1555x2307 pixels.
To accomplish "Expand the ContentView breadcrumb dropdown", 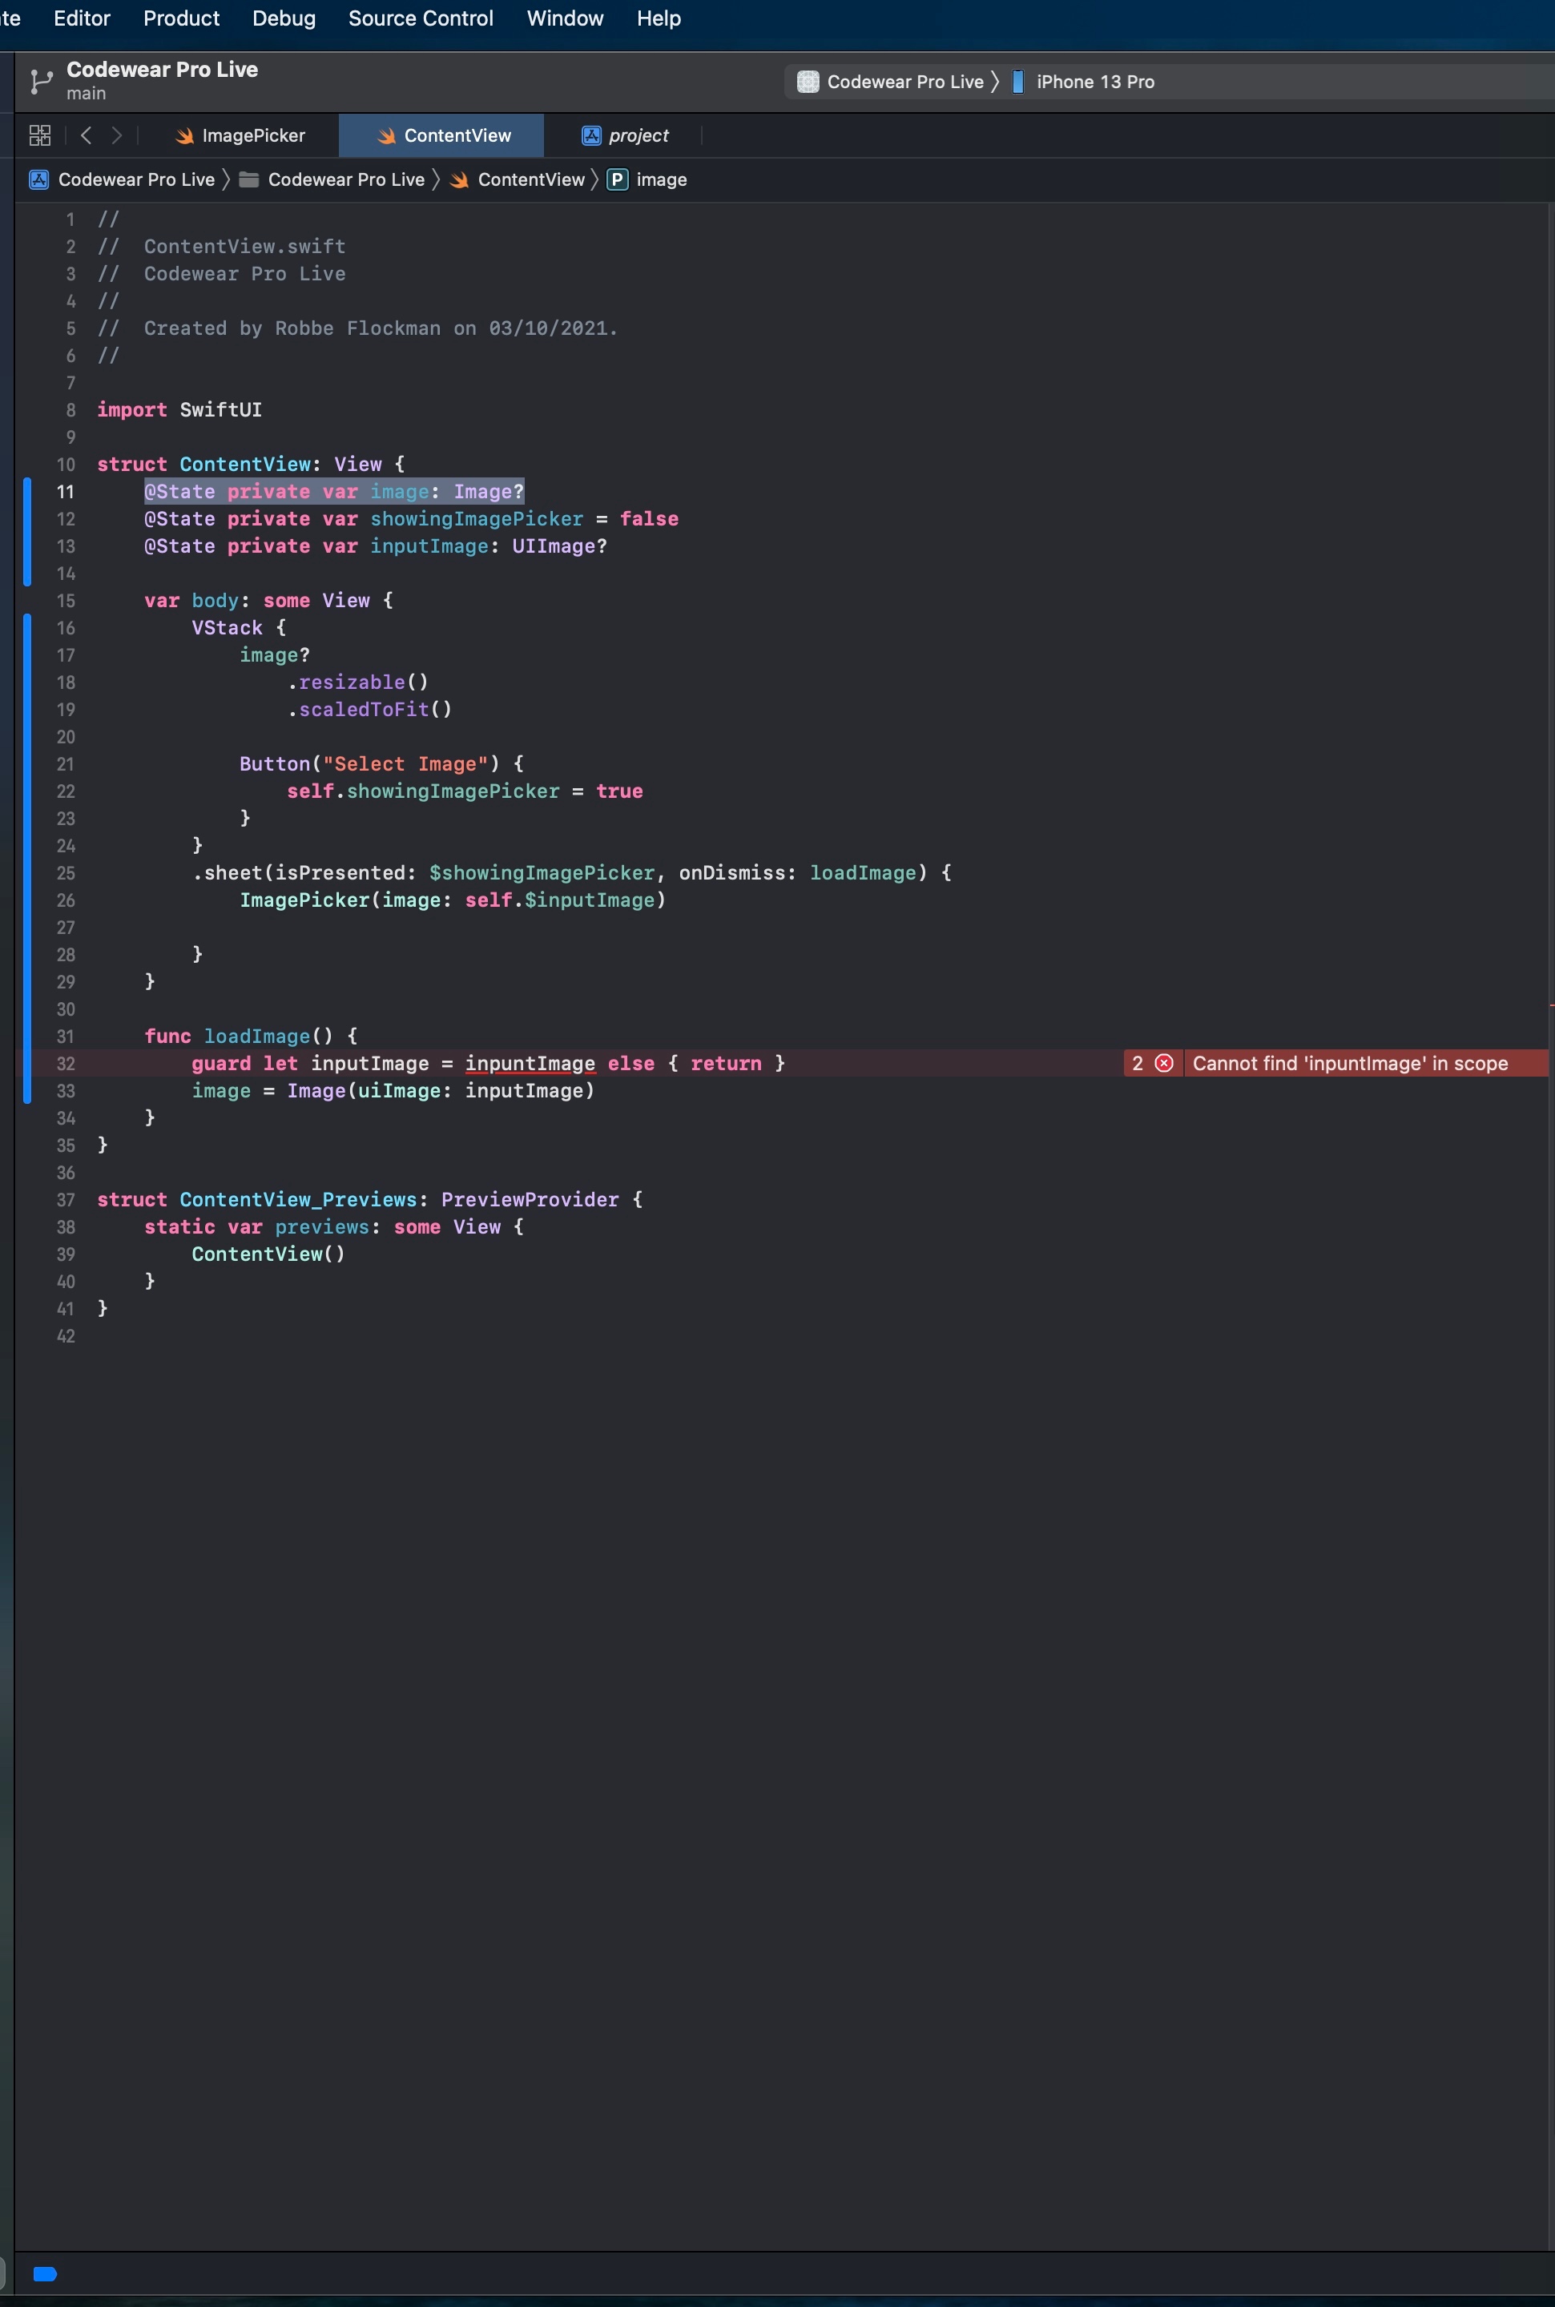I will pyautogui.click(x=530, y=179).
